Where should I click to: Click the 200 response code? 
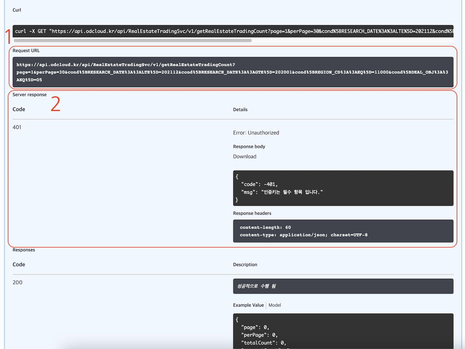tap(17, 282)
